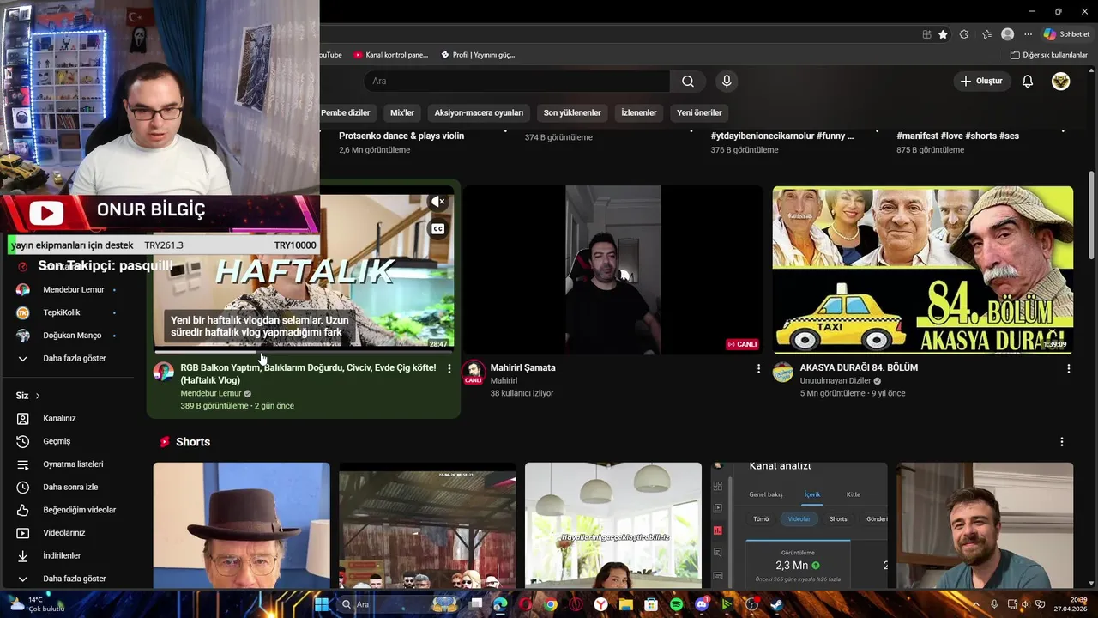Expand Daha fazla göster under subscriptions

[x=73, y=358]
